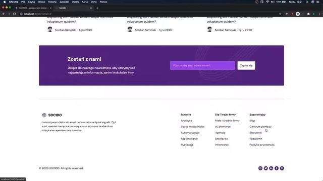Open the LinkedIn icon in footer
Screen dimensions: 323x181
[271, 168]
